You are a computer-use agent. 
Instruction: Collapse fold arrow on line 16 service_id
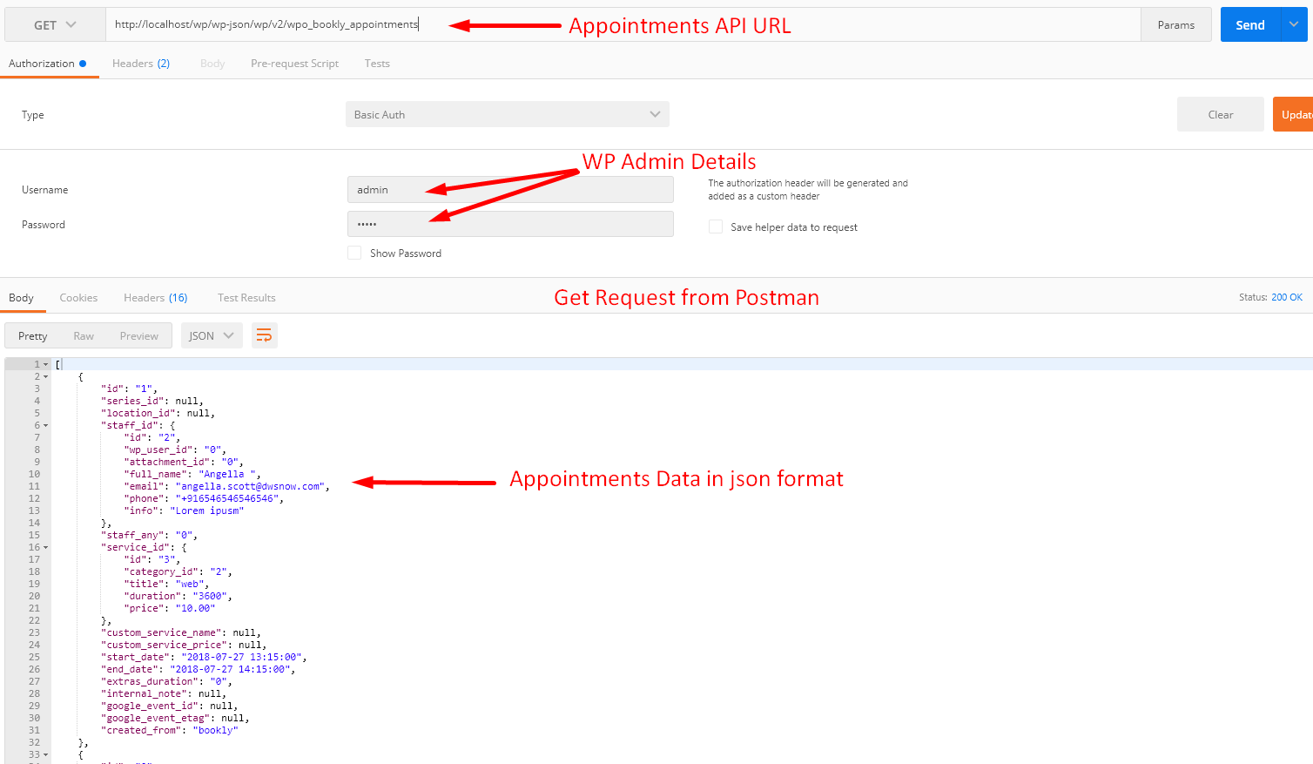(46, 548)
